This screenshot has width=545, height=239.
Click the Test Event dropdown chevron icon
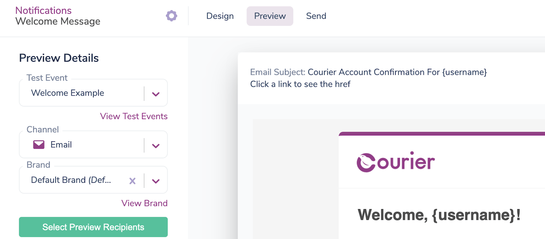point(156,93)
